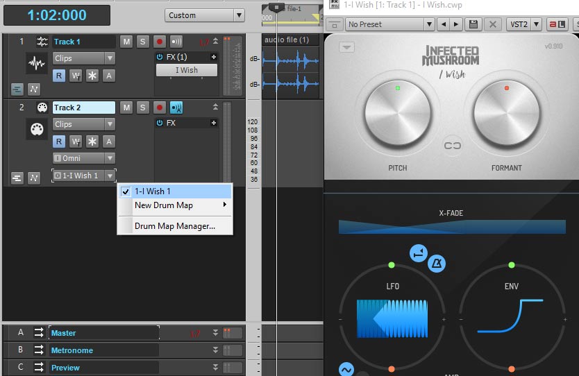Image resolution: width=579 pixels, height=376 pixels.
Task: Click the I Wish effect in FX rack
Action: 186,70
